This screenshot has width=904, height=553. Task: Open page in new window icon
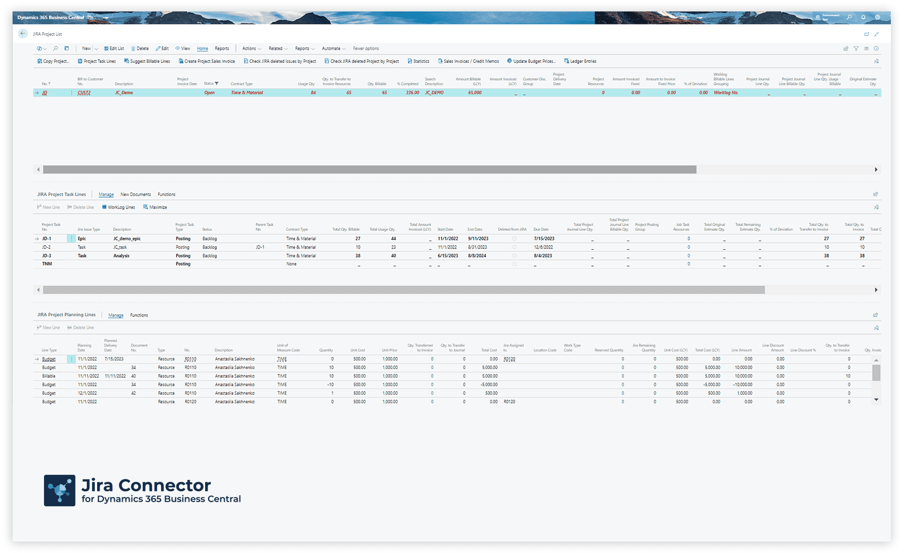tap(866, 34)
